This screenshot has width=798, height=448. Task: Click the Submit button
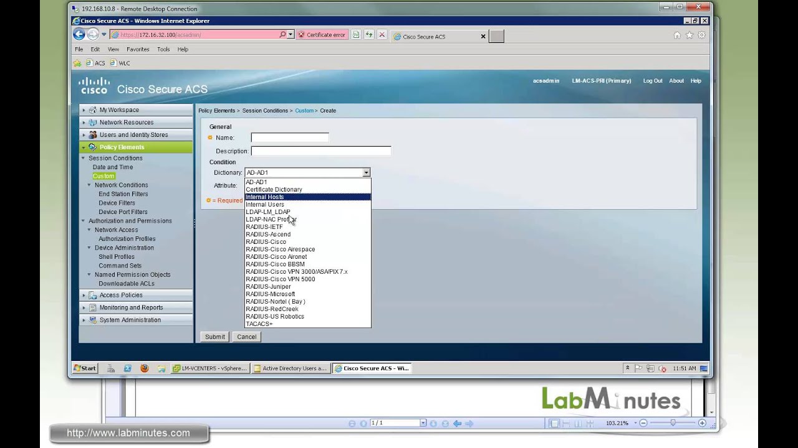[x=215, y=337]
